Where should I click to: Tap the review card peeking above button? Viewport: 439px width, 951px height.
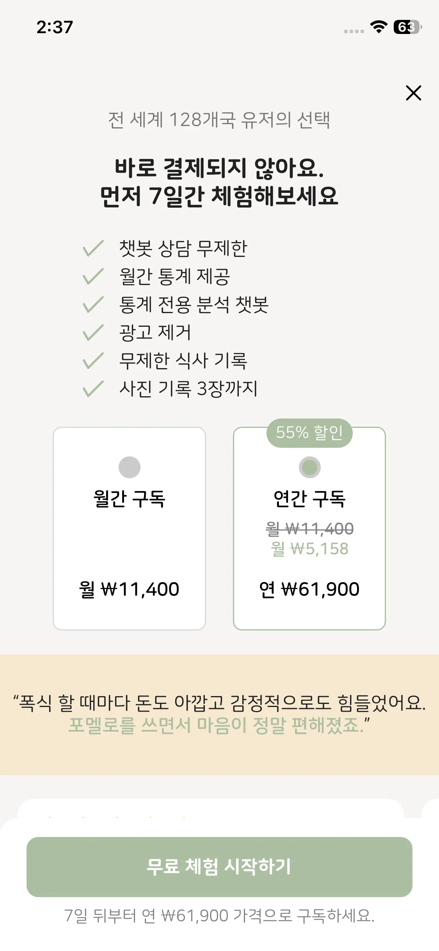click(x=211, y=809)
